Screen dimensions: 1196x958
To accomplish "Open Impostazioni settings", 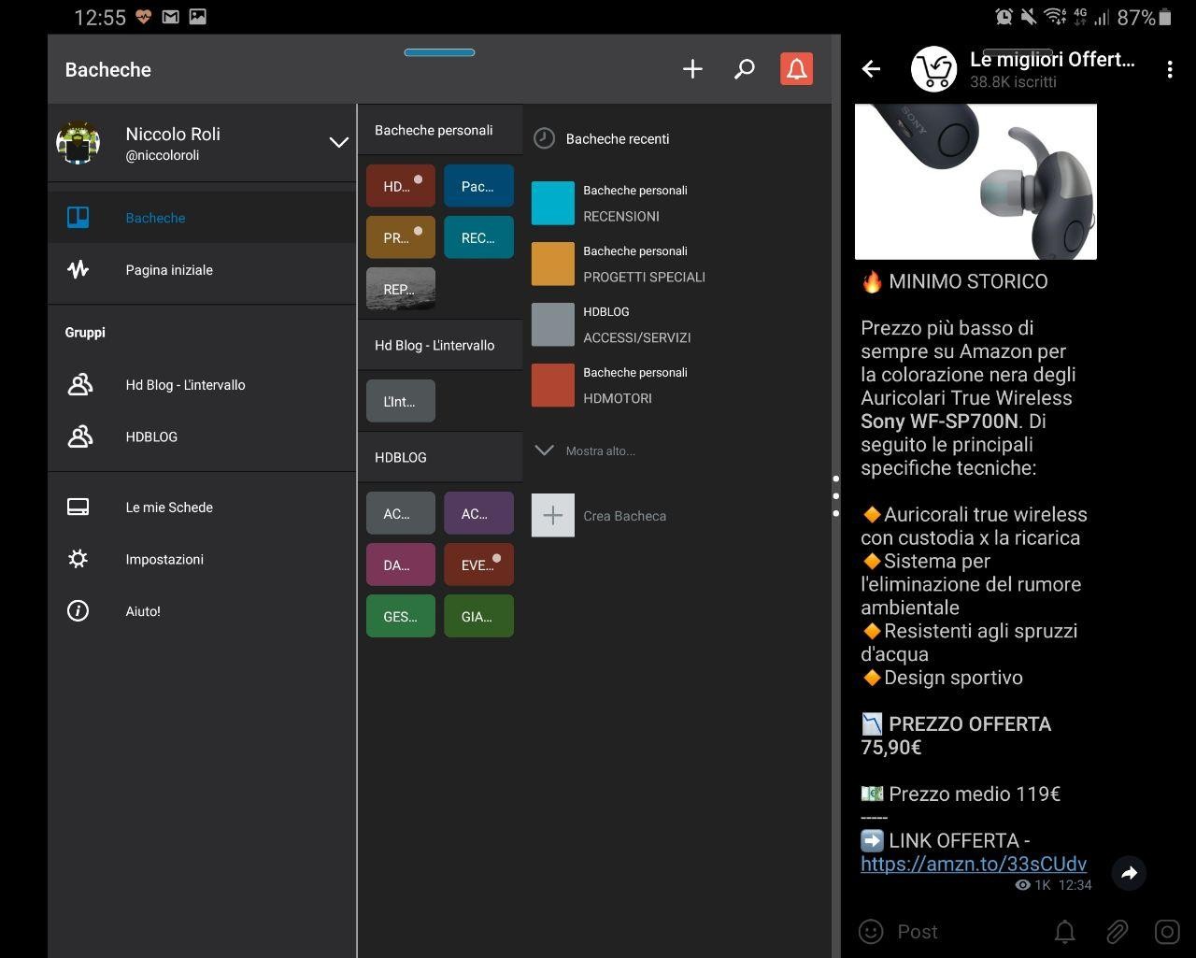I will [x=202, y=559].
